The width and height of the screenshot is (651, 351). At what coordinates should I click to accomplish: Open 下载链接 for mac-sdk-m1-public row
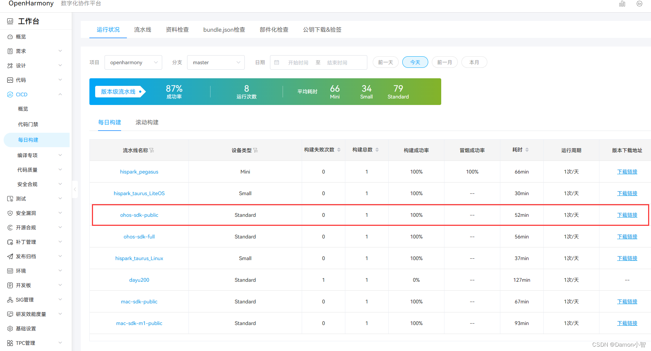(627, 323)
